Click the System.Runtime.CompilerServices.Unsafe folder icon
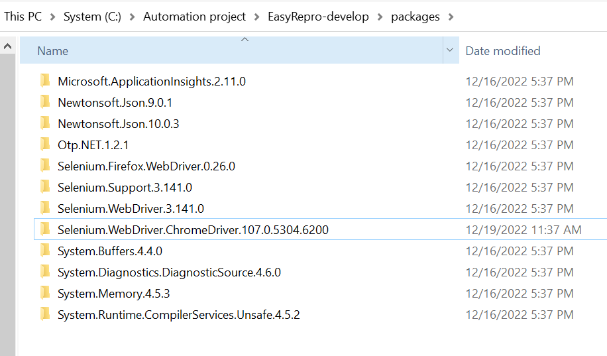 coord(45,315)
